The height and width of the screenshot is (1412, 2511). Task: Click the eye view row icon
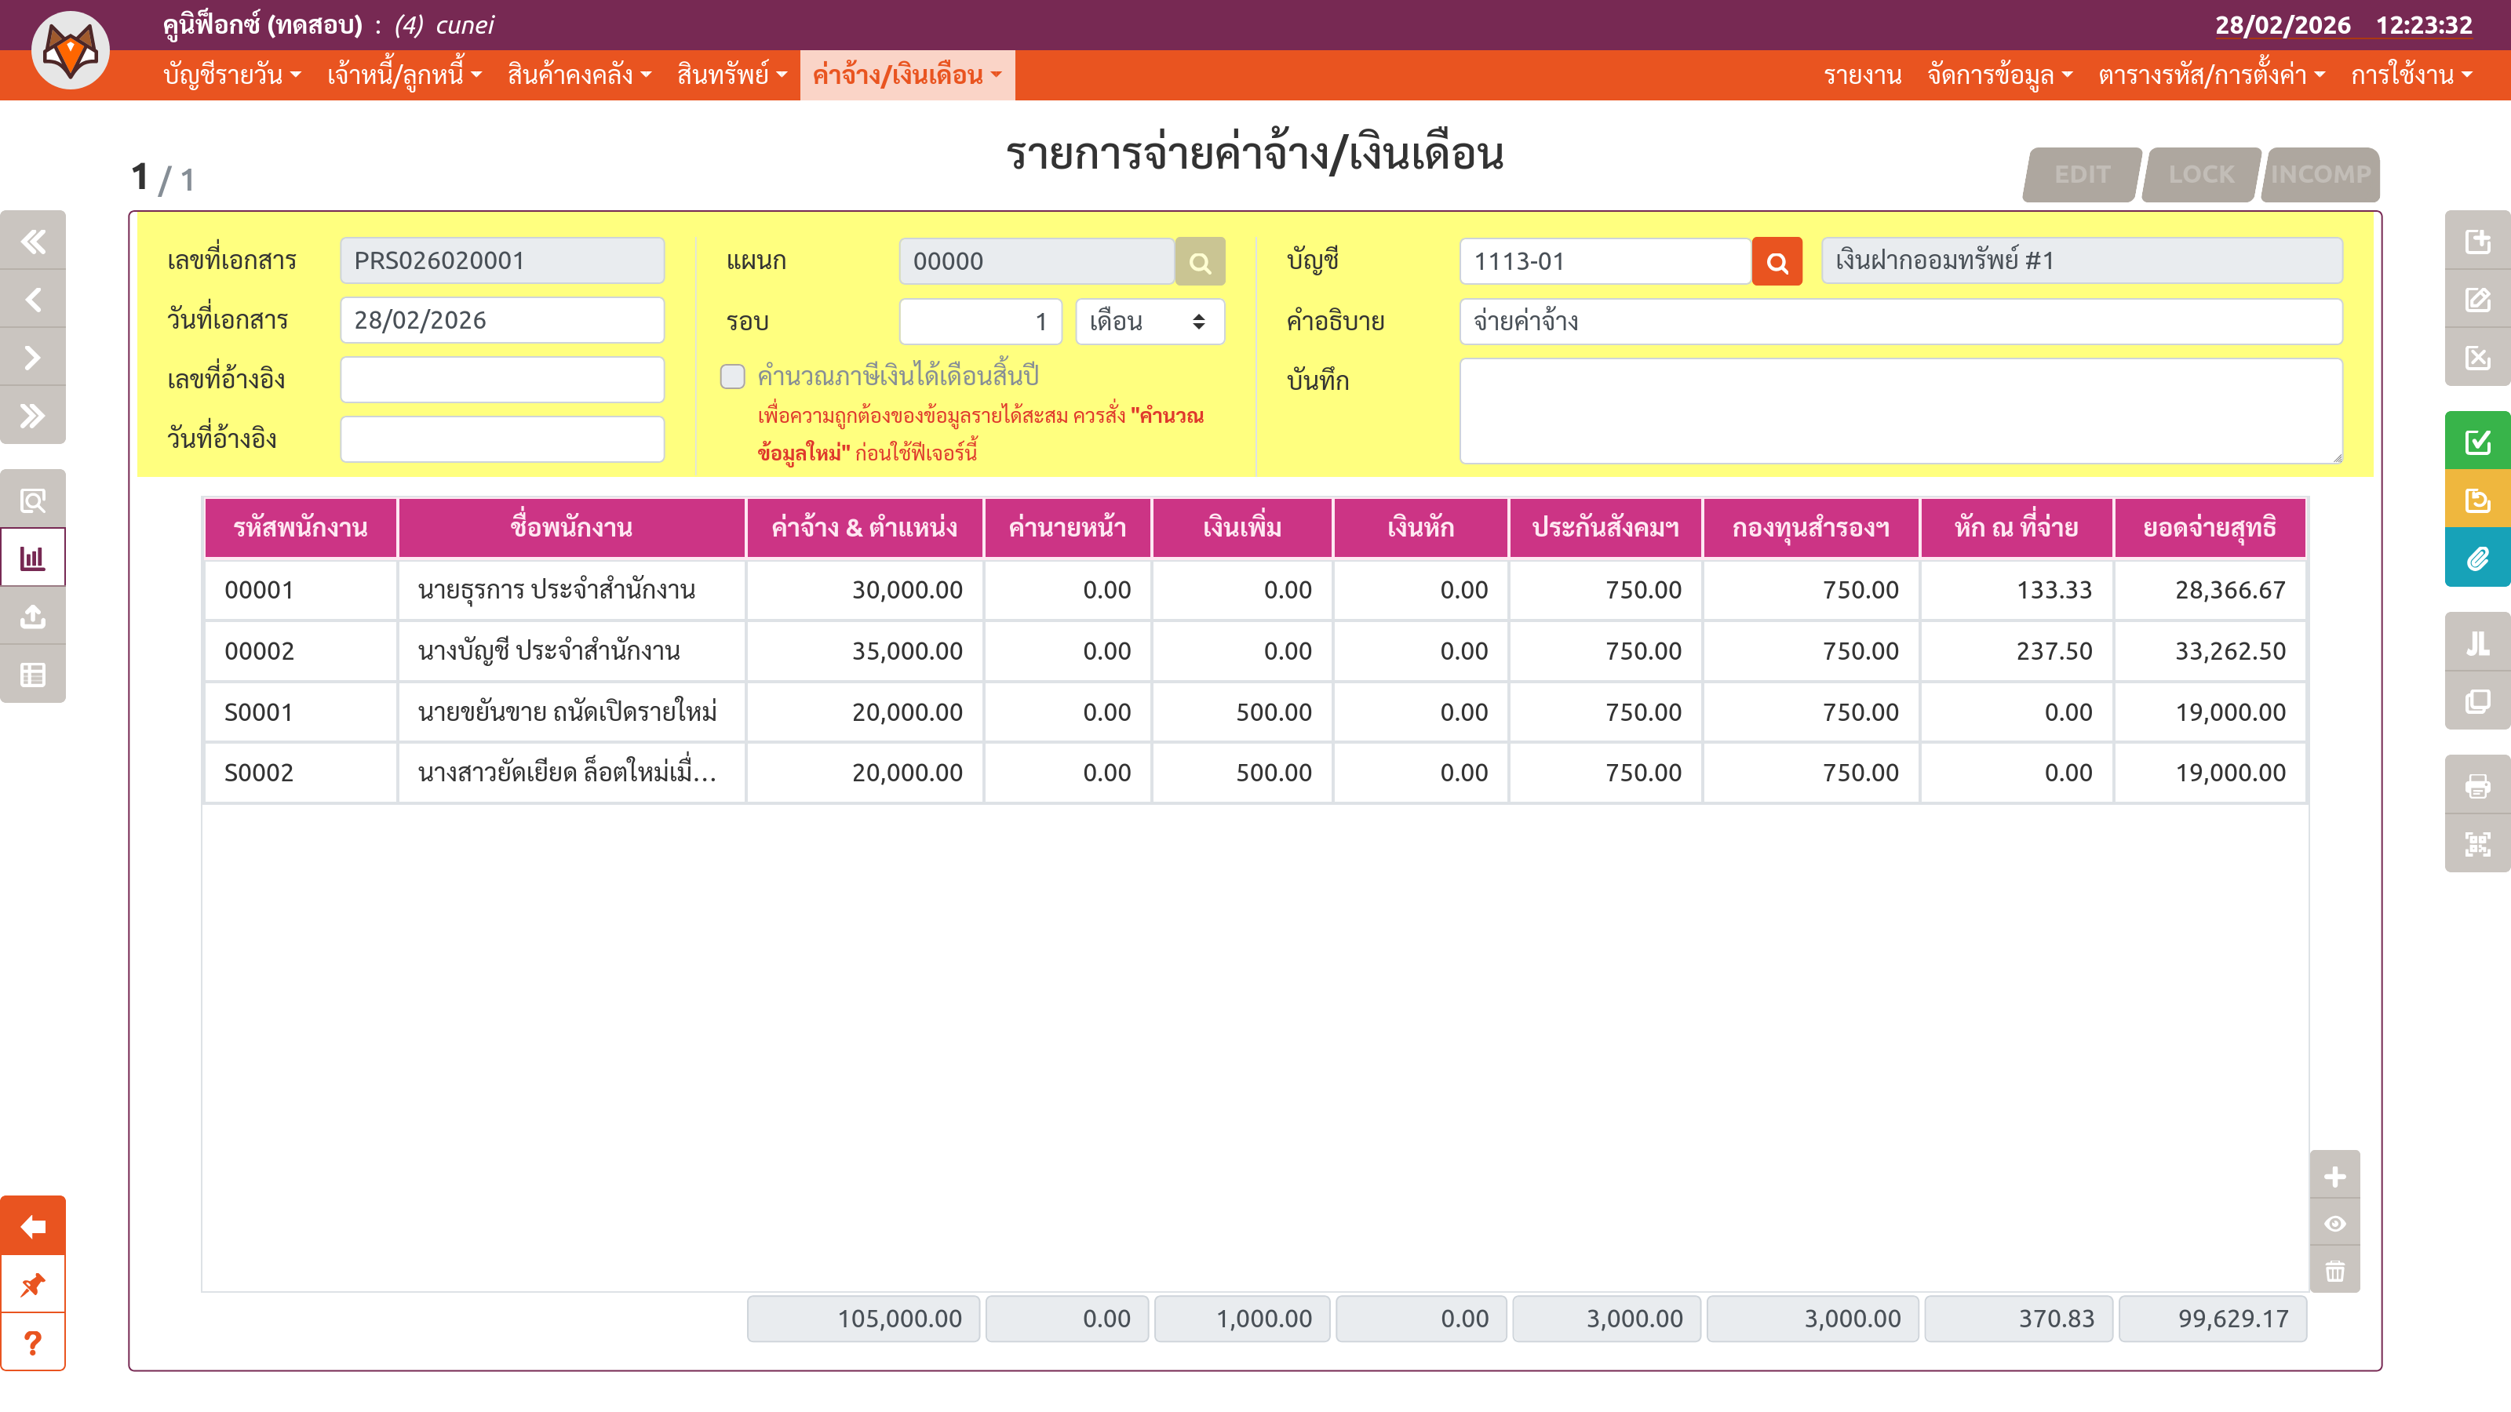coord(2334,1224)
